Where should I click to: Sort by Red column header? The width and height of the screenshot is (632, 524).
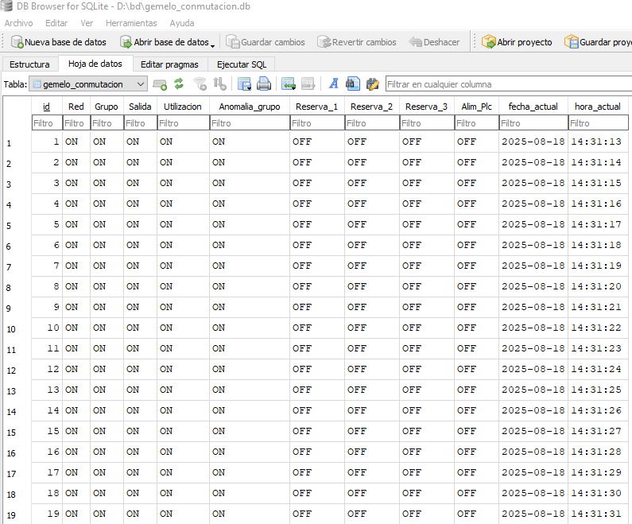76,107
